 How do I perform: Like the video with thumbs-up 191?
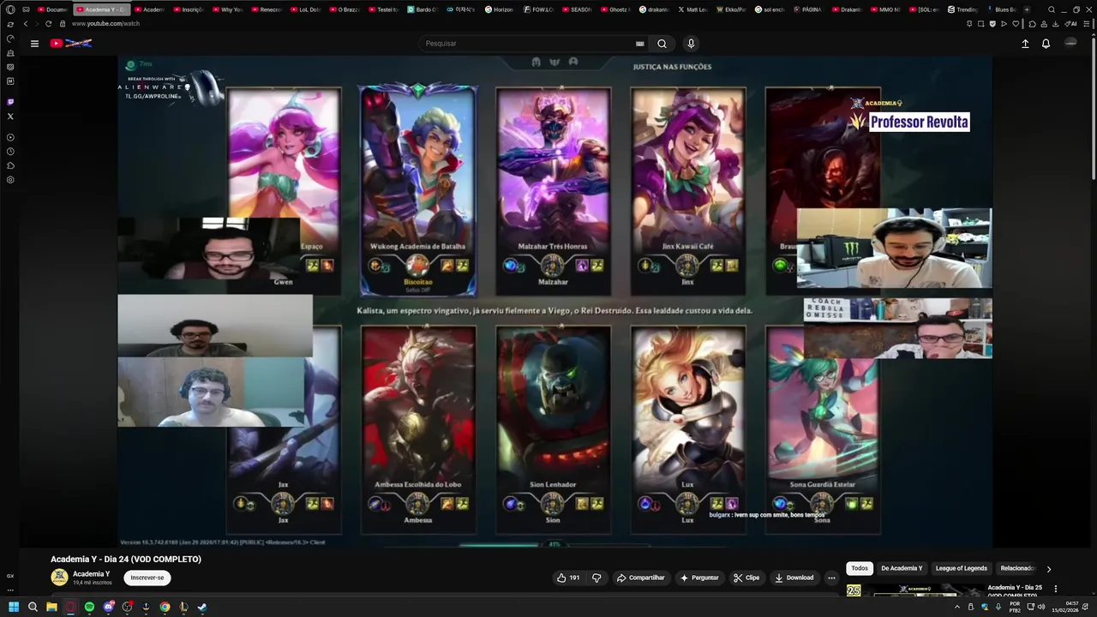[568, 578]
